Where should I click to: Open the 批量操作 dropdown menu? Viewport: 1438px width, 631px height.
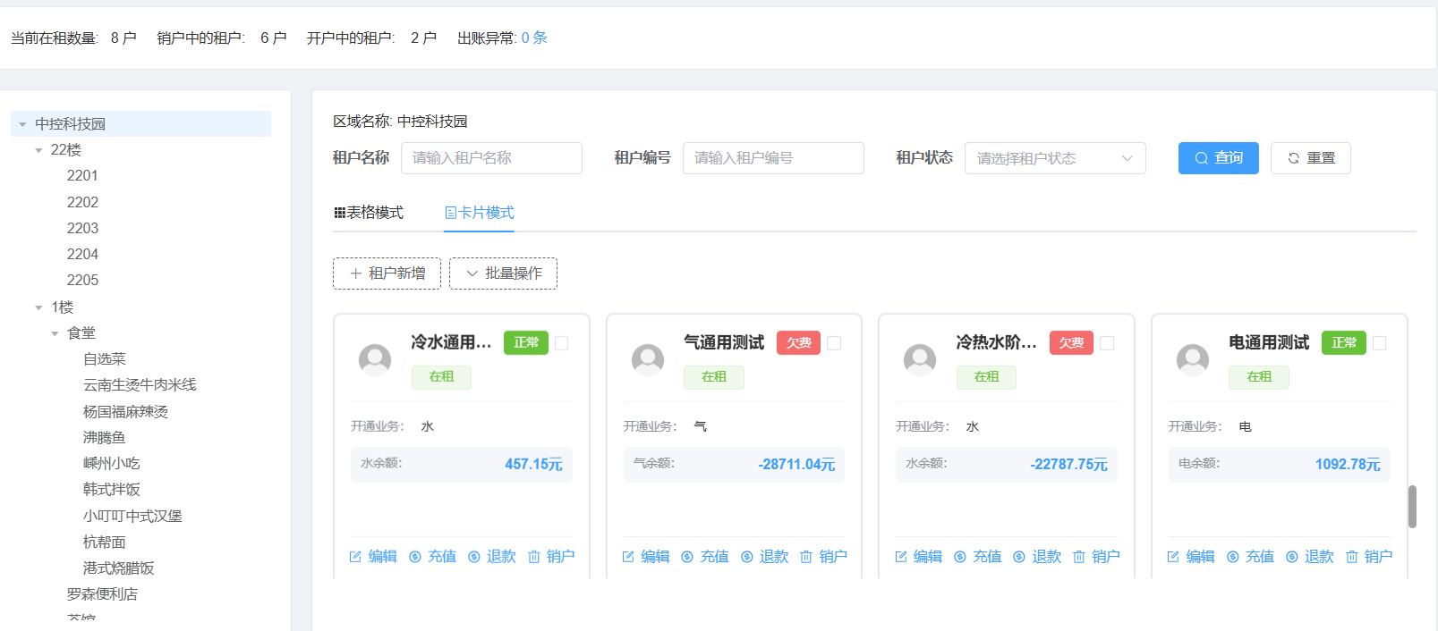coord(503,273)
